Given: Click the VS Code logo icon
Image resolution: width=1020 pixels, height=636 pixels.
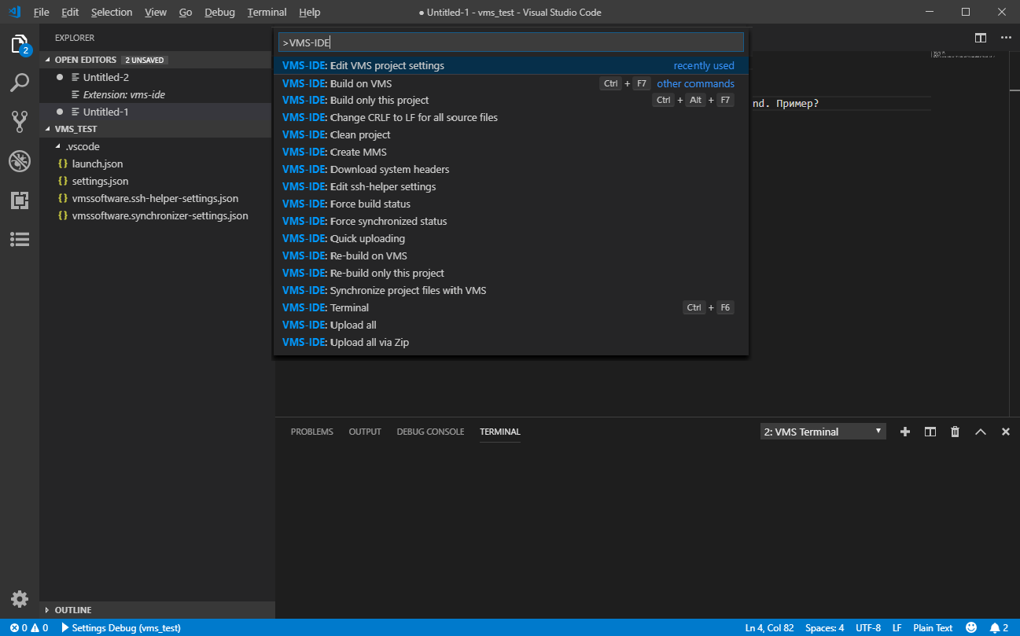Looking at the screenshot, I should [14, 12].
